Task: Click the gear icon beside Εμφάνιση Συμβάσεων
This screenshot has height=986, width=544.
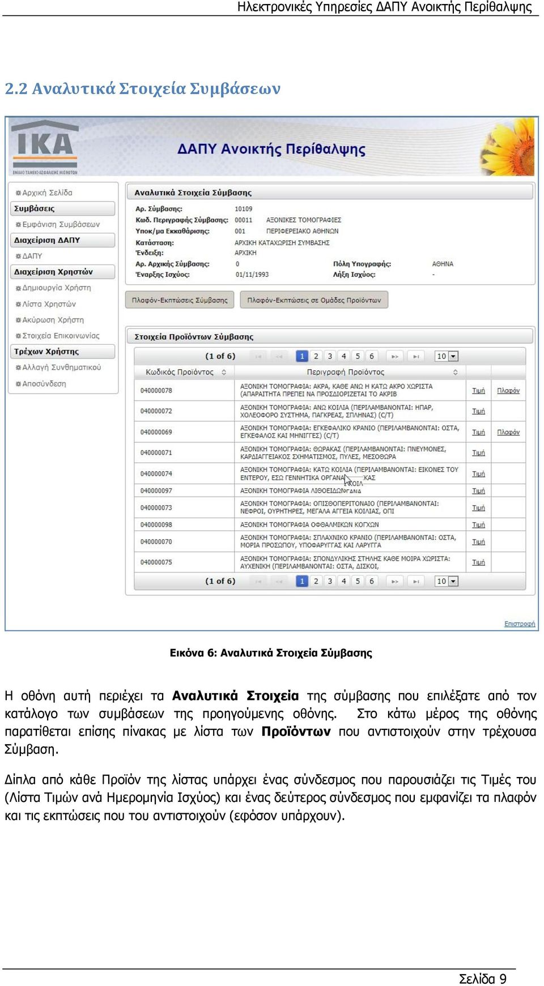Action: point(18,225)
